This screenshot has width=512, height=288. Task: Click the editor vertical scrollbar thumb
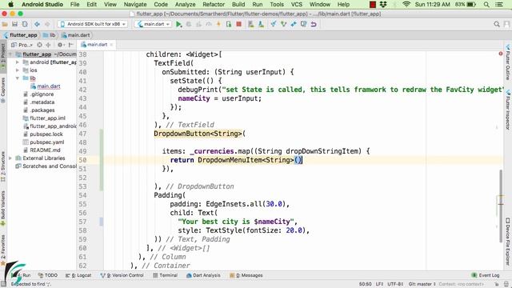(501, 206)
